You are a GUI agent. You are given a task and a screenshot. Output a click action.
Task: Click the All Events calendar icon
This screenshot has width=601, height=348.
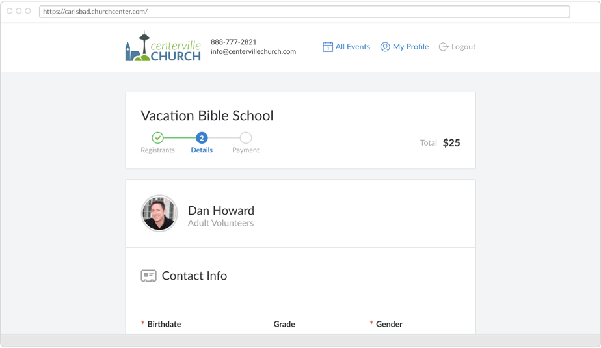328,47
